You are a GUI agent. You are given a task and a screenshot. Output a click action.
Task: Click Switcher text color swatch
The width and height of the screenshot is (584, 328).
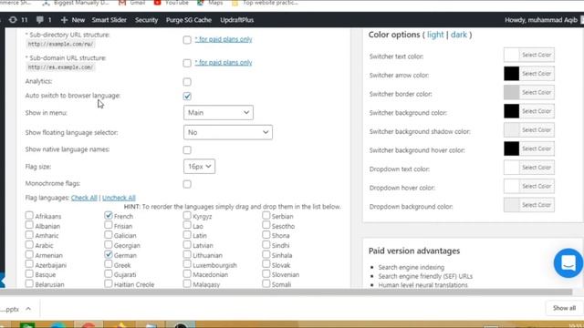coord(511,55)
